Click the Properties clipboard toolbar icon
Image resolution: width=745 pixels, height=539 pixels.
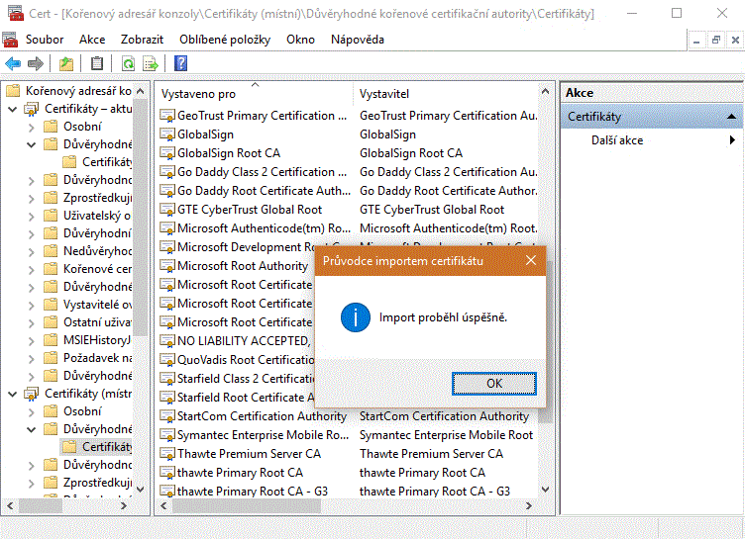[96, 64]
